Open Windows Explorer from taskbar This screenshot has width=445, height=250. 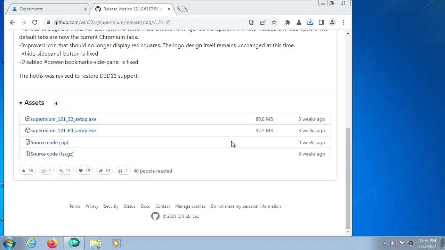pyautogui.click(x=95, y=243)
